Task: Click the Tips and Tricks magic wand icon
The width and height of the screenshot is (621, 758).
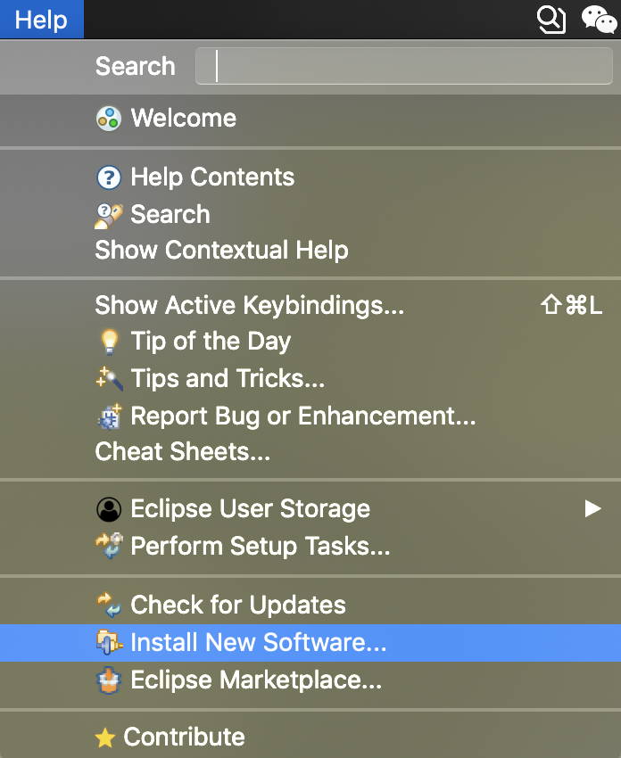Action: point(110,378)
